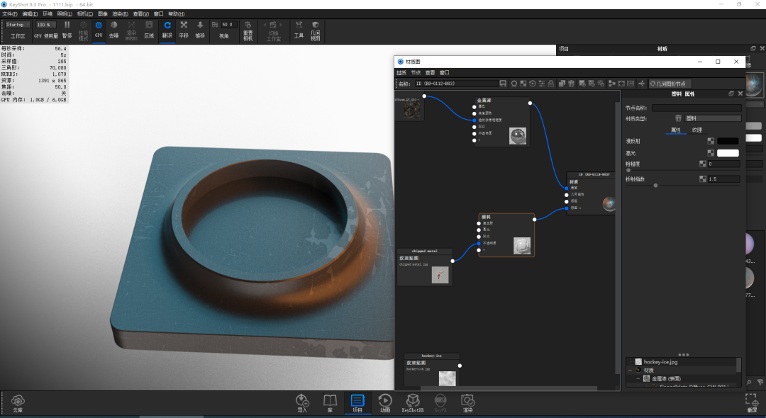766x418 pixels.
Task: Switch to the 纹理 tab in properties
Action: pos(697,130)
